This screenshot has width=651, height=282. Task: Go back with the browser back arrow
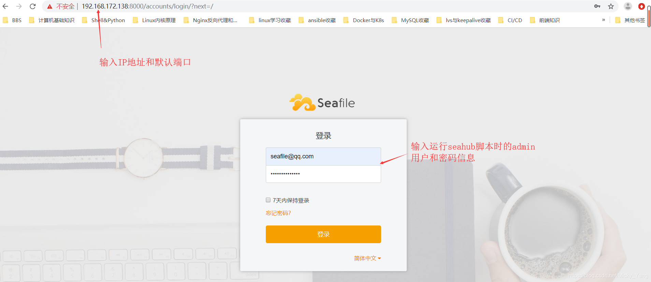pyautogui.click(x=5, y=6)
